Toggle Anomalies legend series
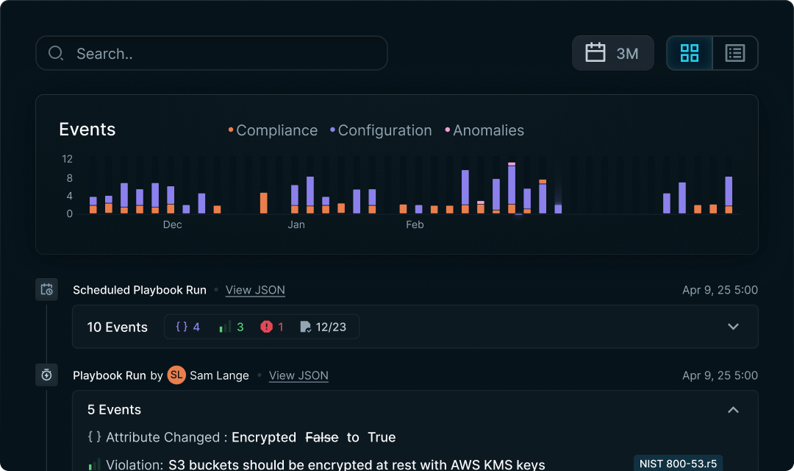This screenshot has width=794, height=471. coord(484,130)
